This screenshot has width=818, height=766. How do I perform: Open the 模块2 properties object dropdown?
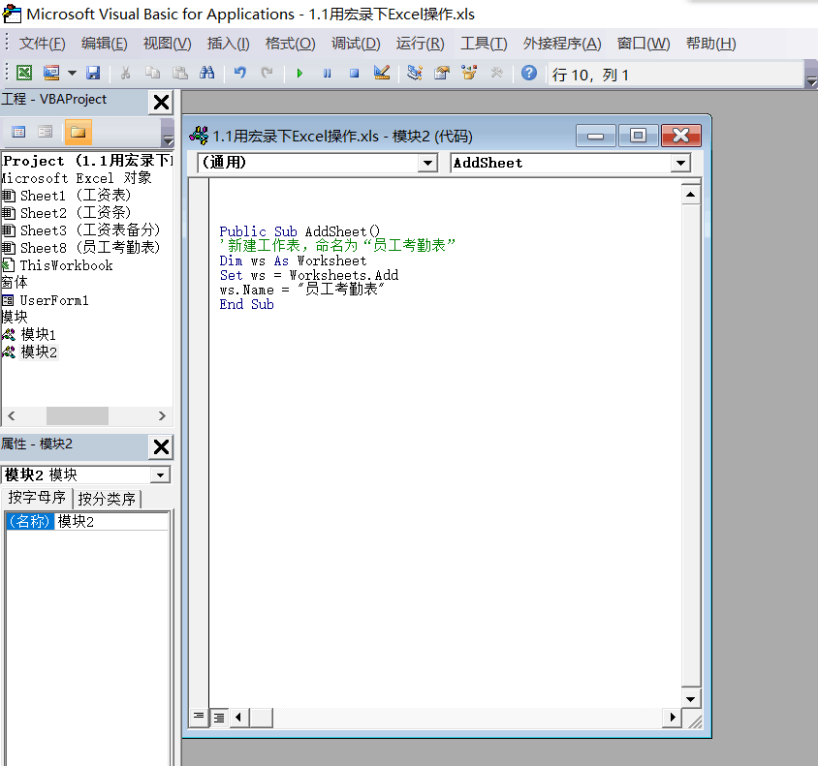(160, 475)
